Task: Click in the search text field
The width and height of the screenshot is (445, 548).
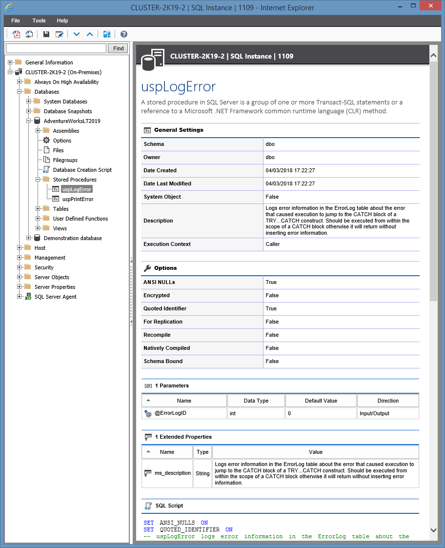Action: (56, 48)
